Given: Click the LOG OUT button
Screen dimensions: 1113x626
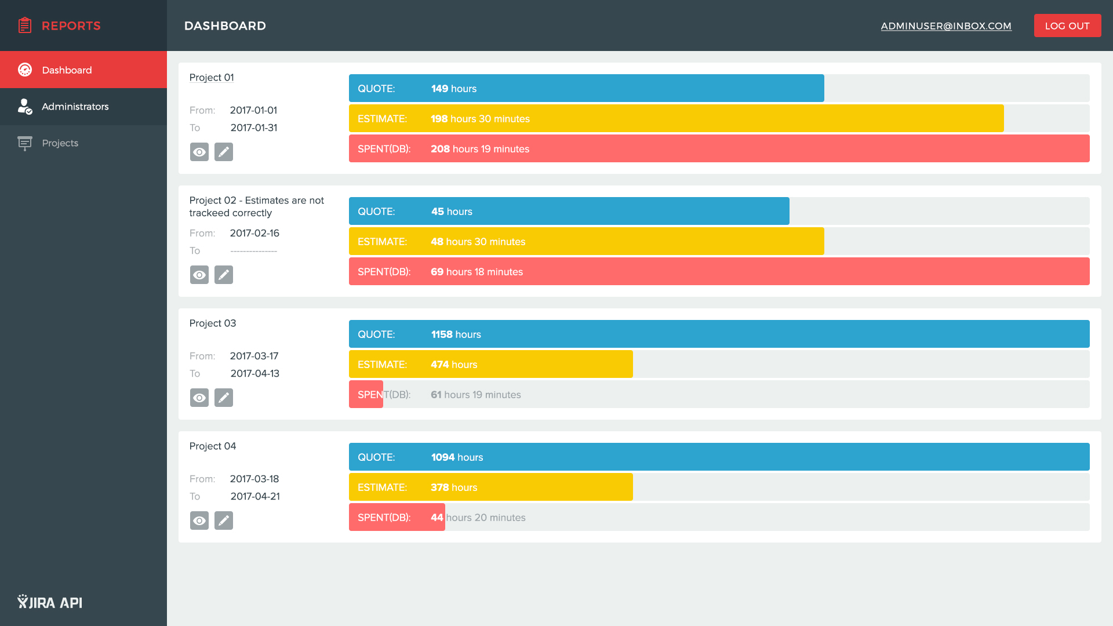Looking at the screenshot, I should (x=1067, y=26).
